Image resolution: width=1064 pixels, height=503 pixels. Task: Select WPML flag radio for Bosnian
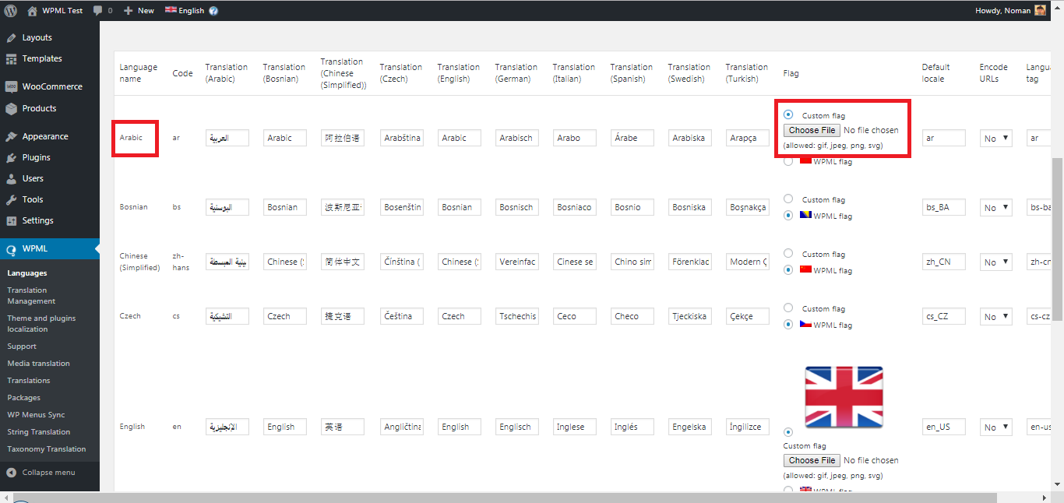point(788,216)
